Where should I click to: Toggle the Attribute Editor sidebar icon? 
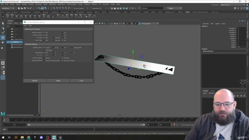[241, 8]
